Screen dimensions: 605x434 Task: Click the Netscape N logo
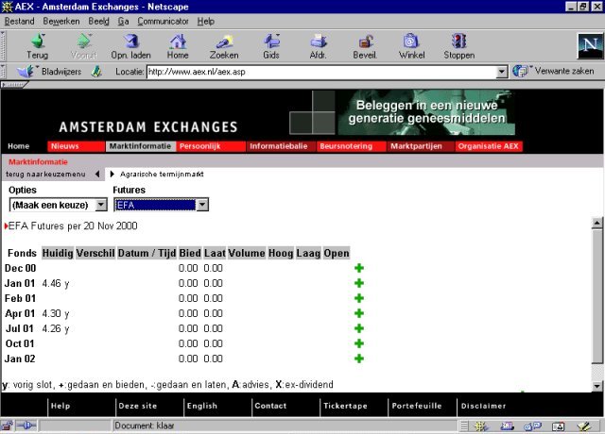pyautogui.click(x=590, y=45)
